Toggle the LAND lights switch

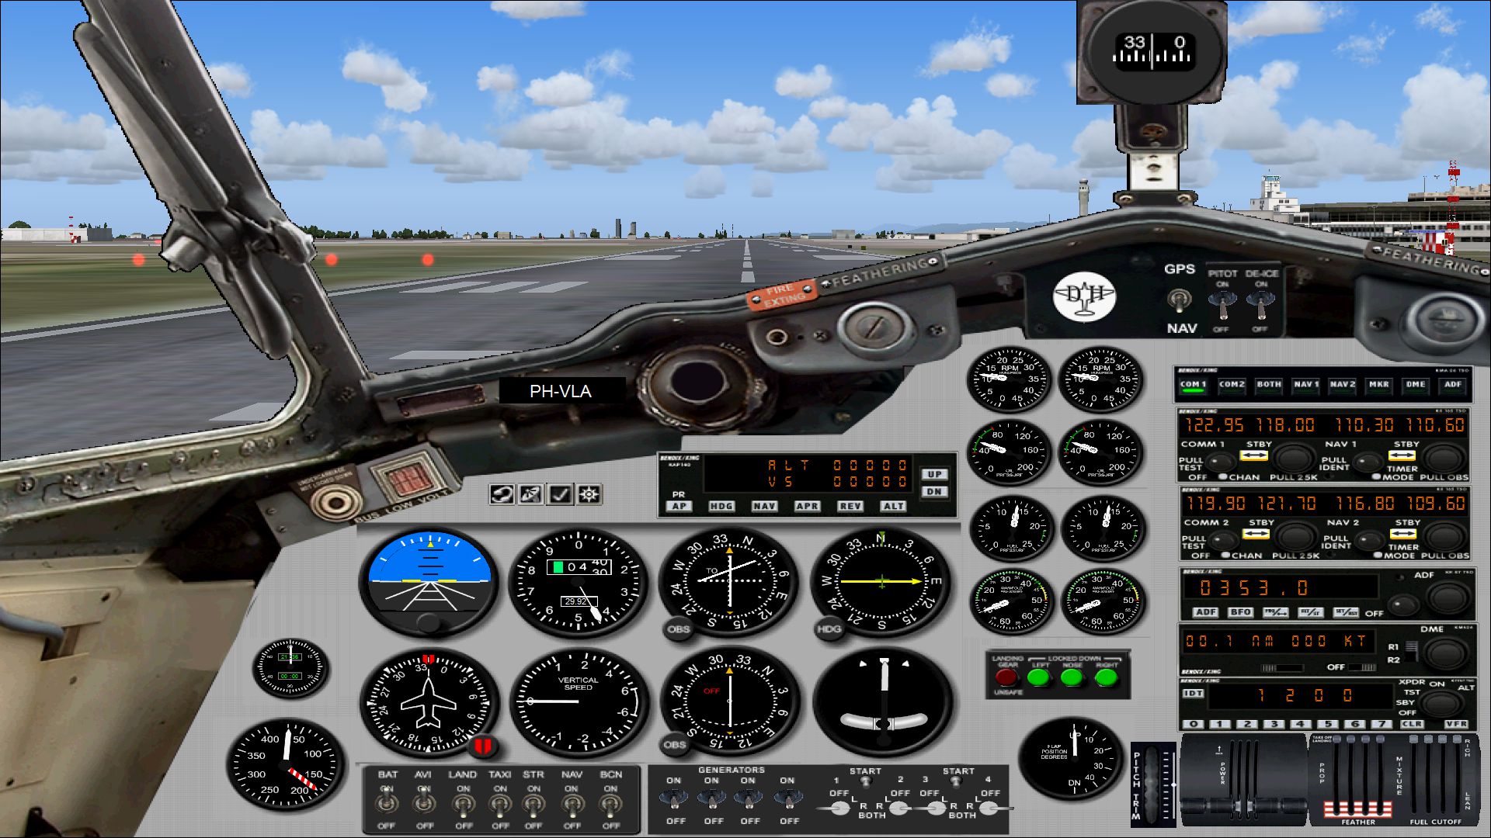[x=463, y=805]
